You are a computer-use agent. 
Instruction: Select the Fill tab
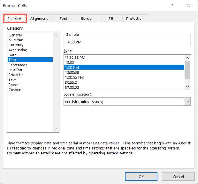[x=111, y=19]
